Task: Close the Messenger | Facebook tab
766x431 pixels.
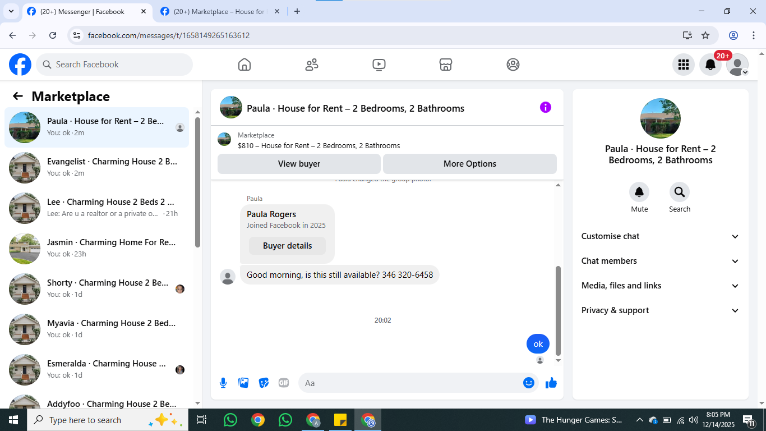Action: click(144, 12)
